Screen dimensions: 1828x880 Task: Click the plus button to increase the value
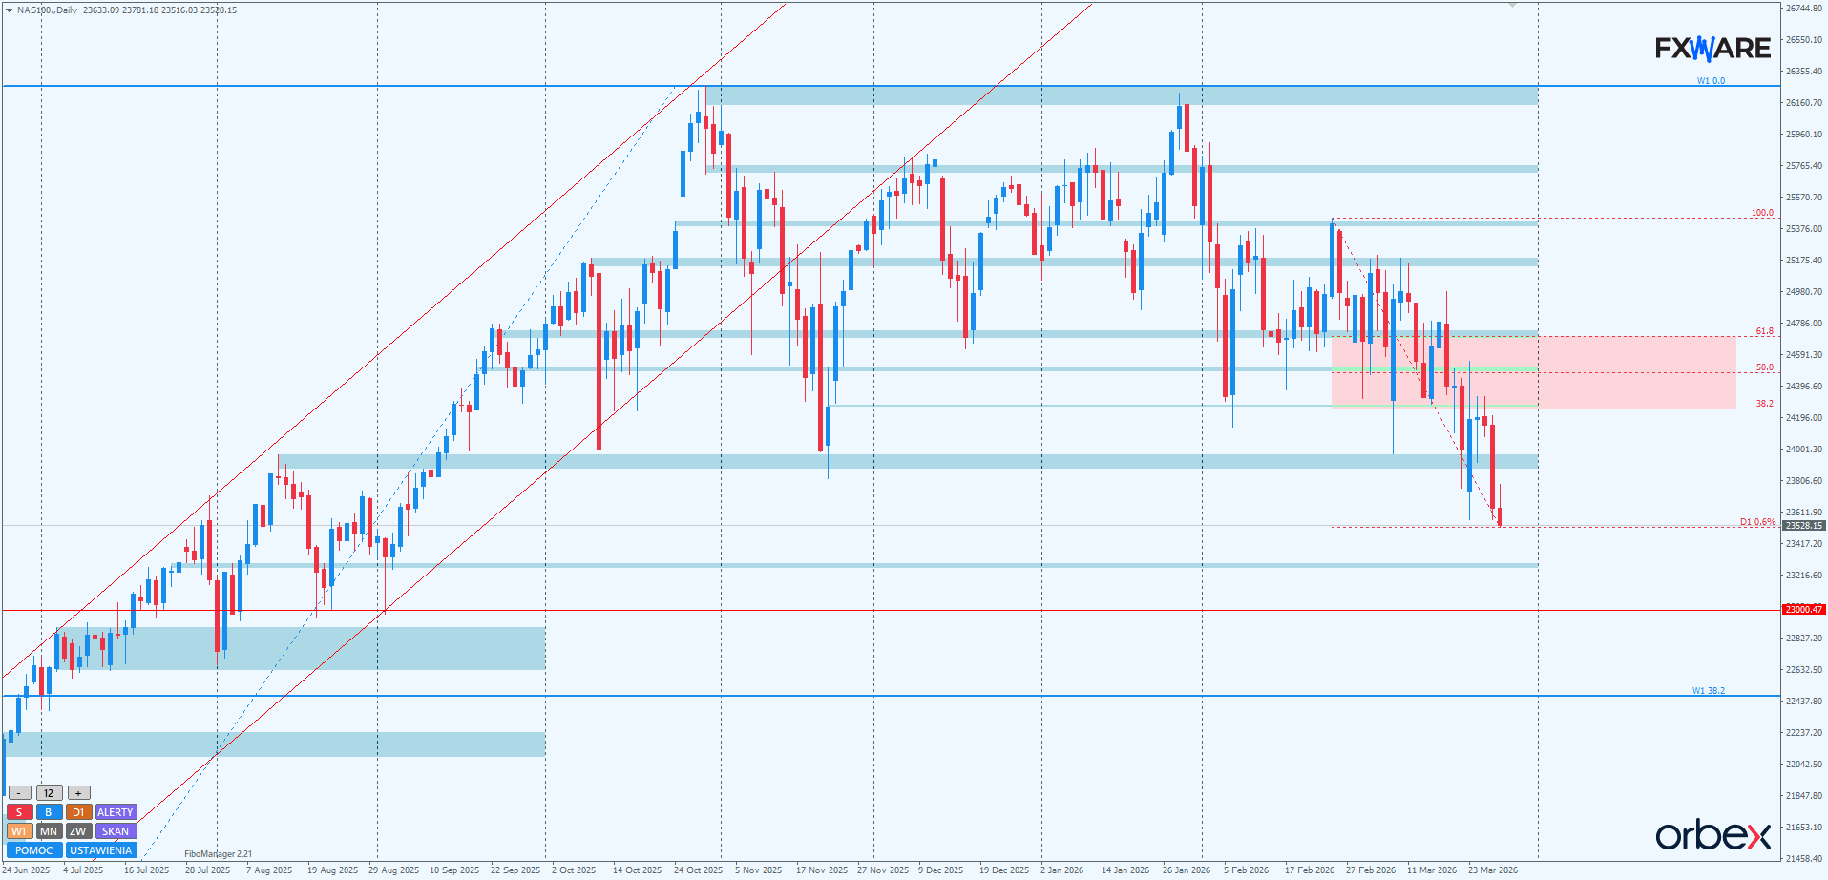tap(78, 793)
